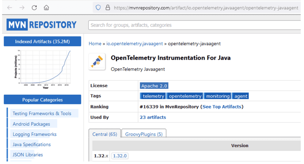
Task: Click the telemetry tag
Action: [x=153, y=96]
